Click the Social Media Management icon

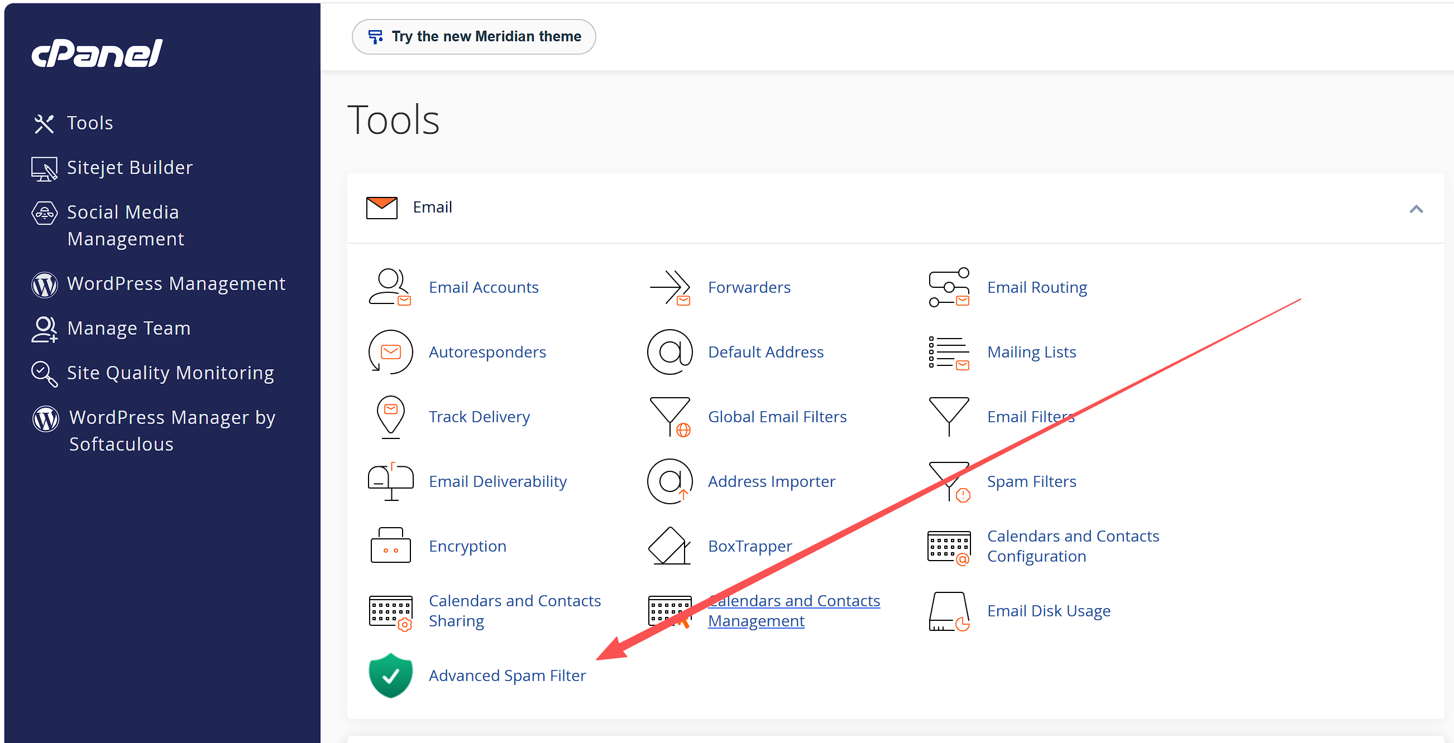point(44,213)
